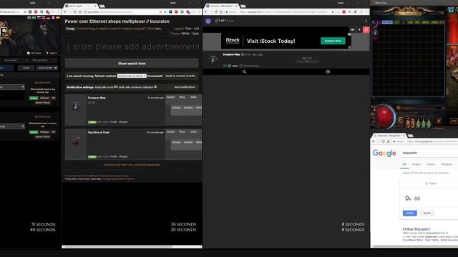
Task: Switch stopwatch widget to Timer tab
Action: point(431,183)
